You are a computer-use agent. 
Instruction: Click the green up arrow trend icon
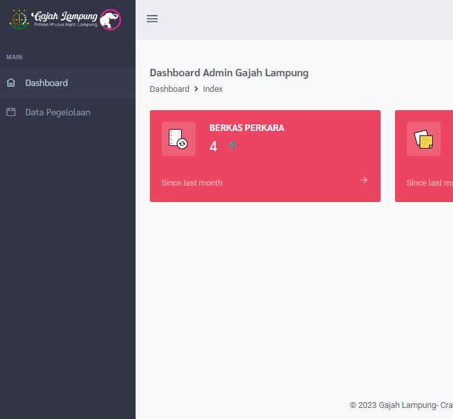tap(232, 146)
